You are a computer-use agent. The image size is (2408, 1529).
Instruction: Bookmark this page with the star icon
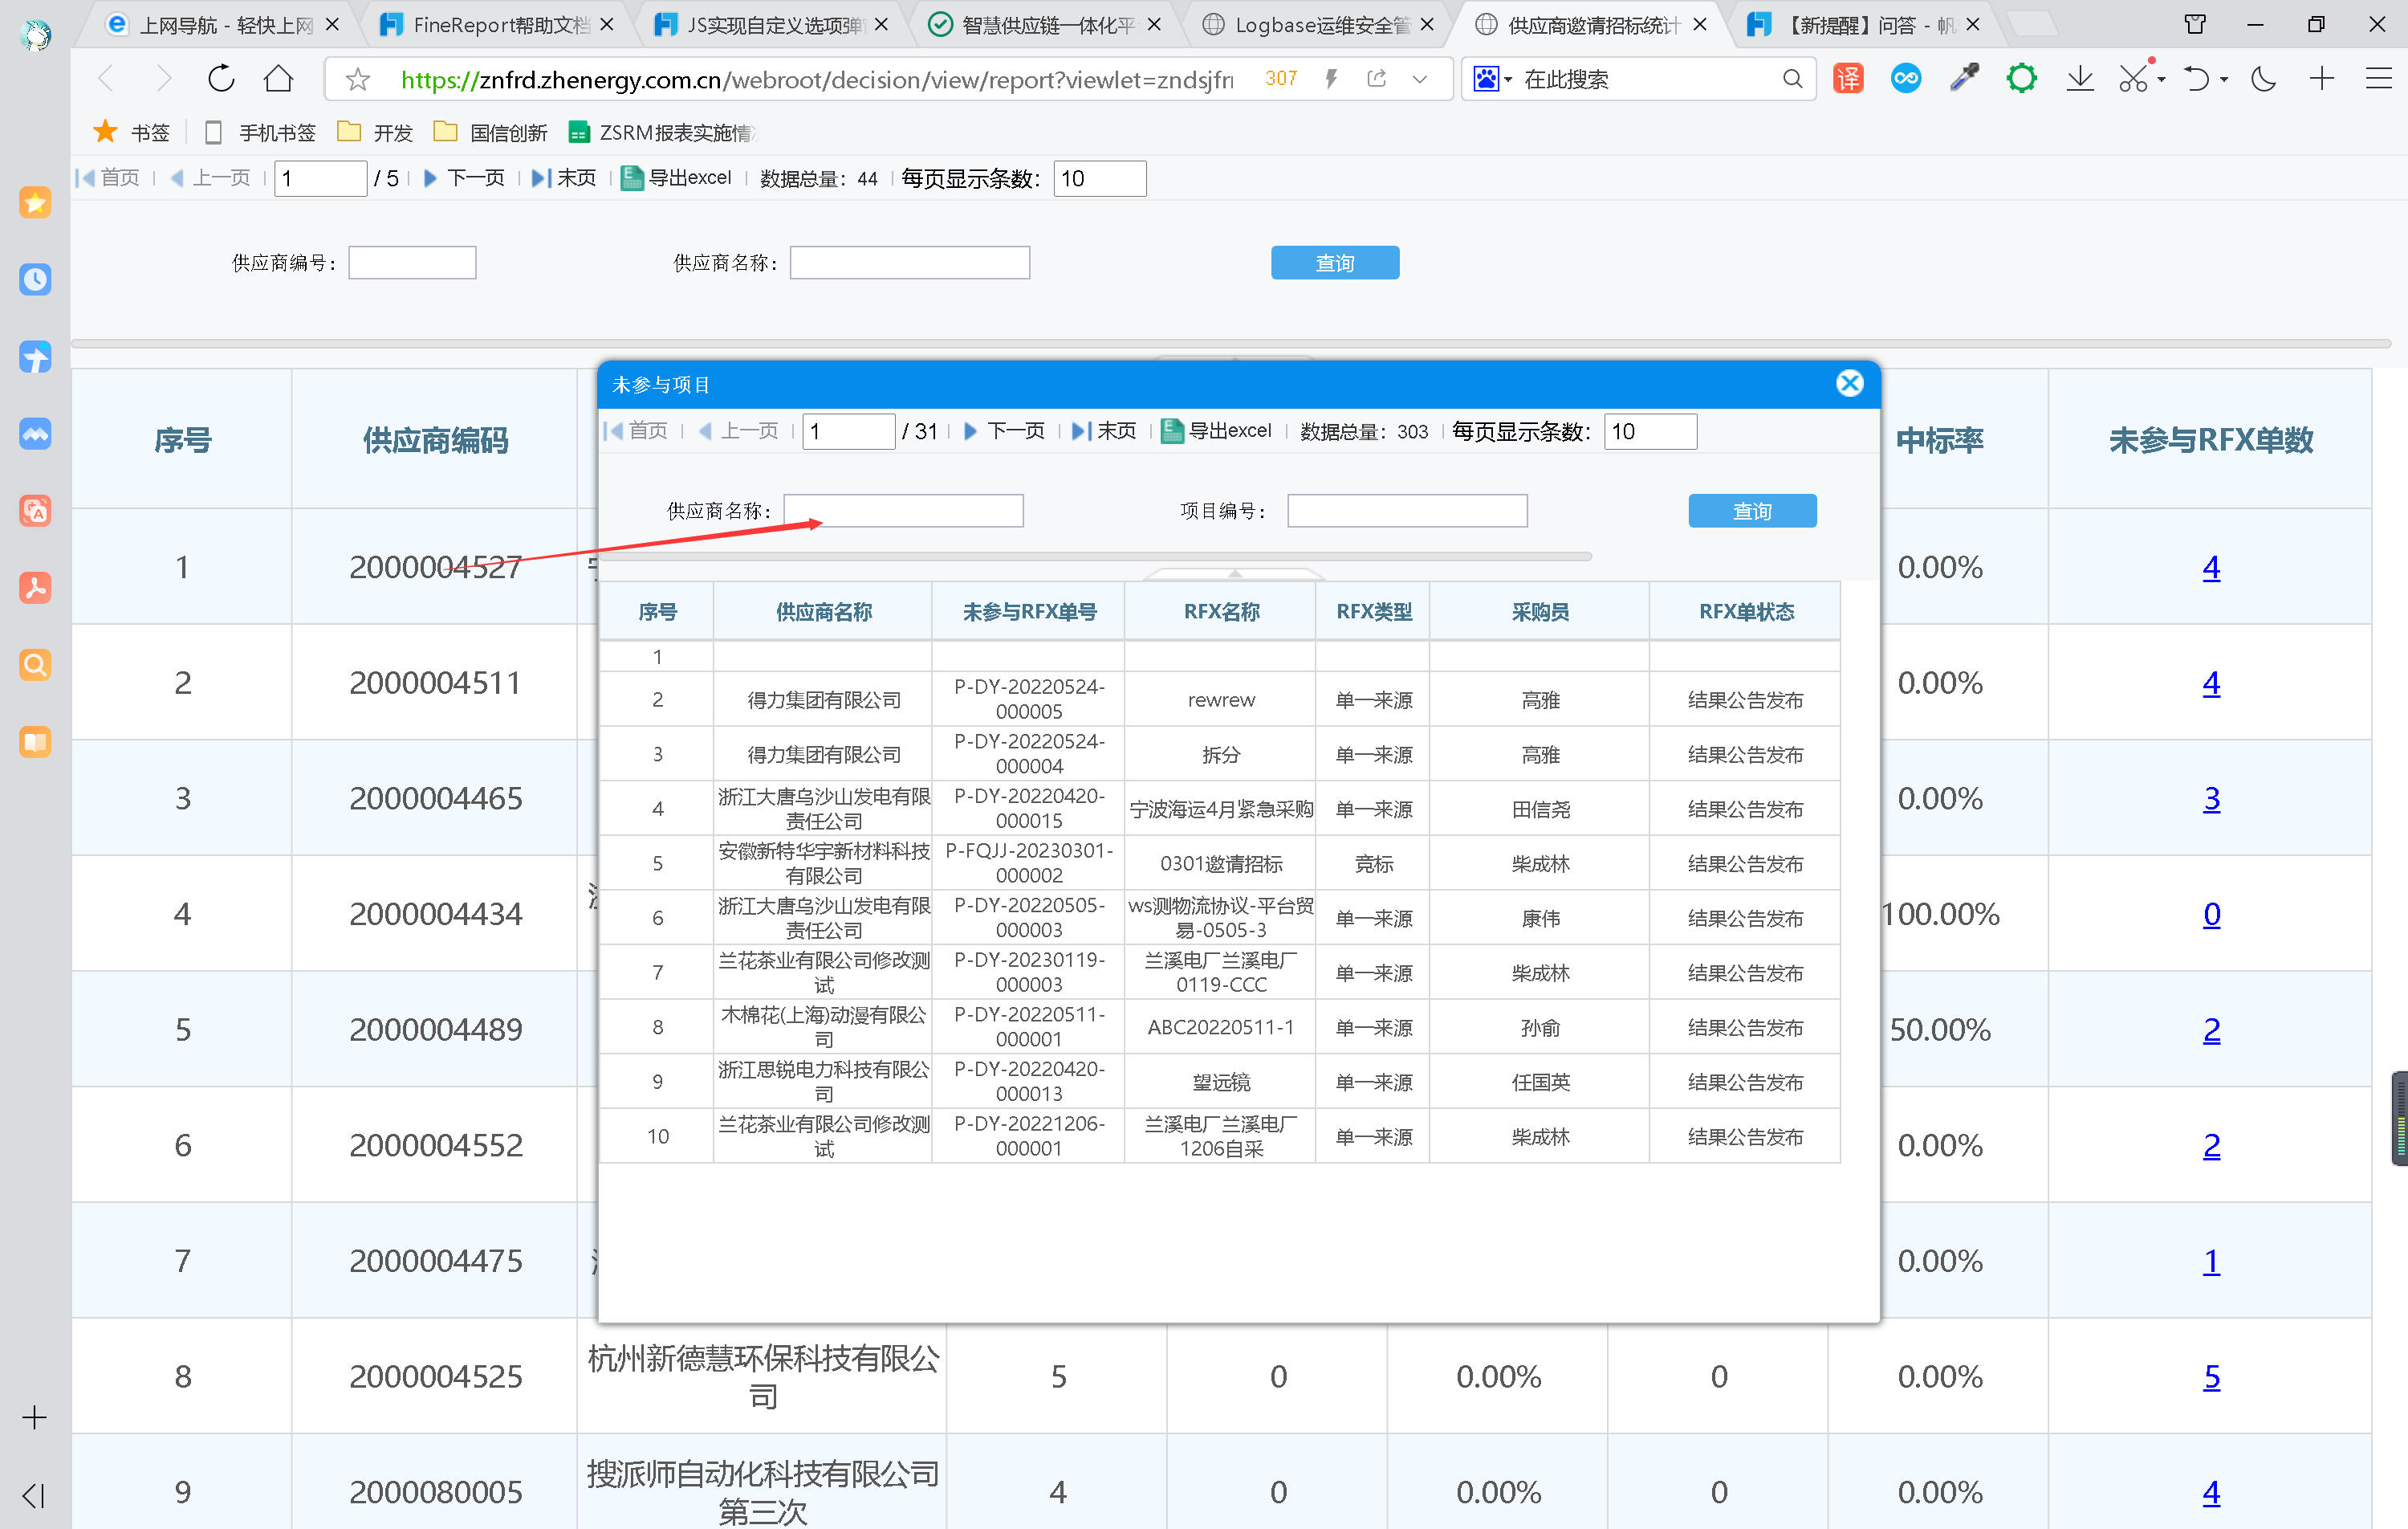(x=357, y=79)
